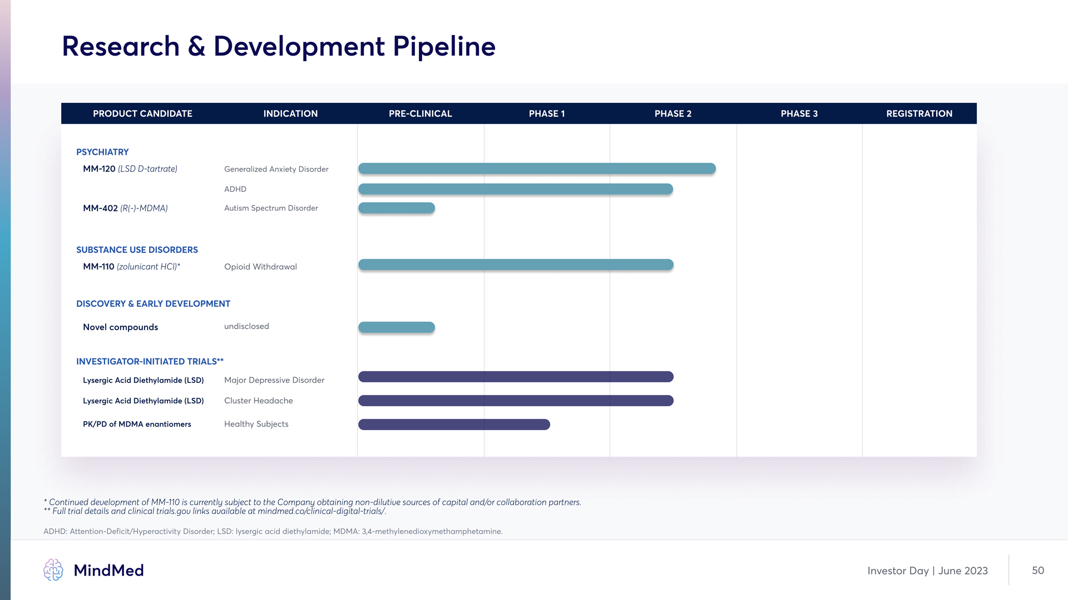
Task: Click the Healthy Subjects dark purple bar
Action: [x=454, y=424]
